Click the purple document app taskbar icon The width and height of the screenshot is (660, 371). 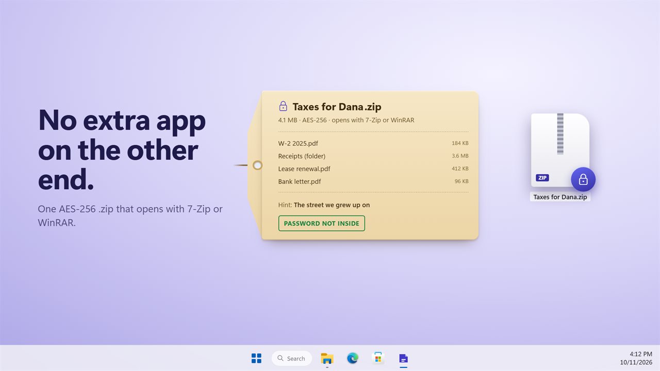[403, 358]
